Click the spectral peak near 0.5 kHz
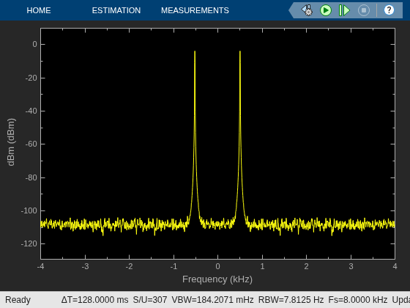Image resolution: width=410 pixels, height=308 pixels. (240, 51)
